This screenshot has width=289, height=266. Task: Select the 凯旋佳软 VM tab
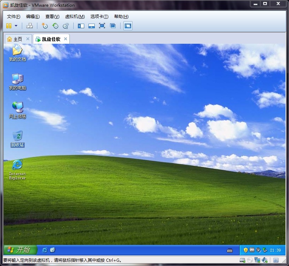tap(51, 39)
